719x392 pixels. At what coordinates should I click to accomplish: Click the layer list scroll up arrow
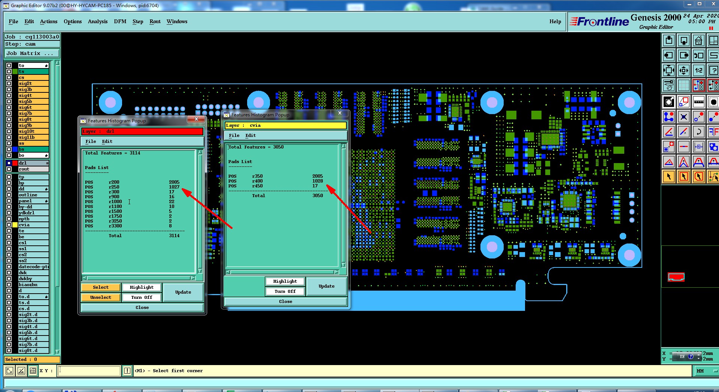57,63
